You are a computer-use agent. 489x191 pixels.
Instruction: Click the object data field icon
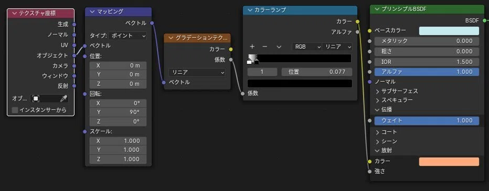[36, 99]
